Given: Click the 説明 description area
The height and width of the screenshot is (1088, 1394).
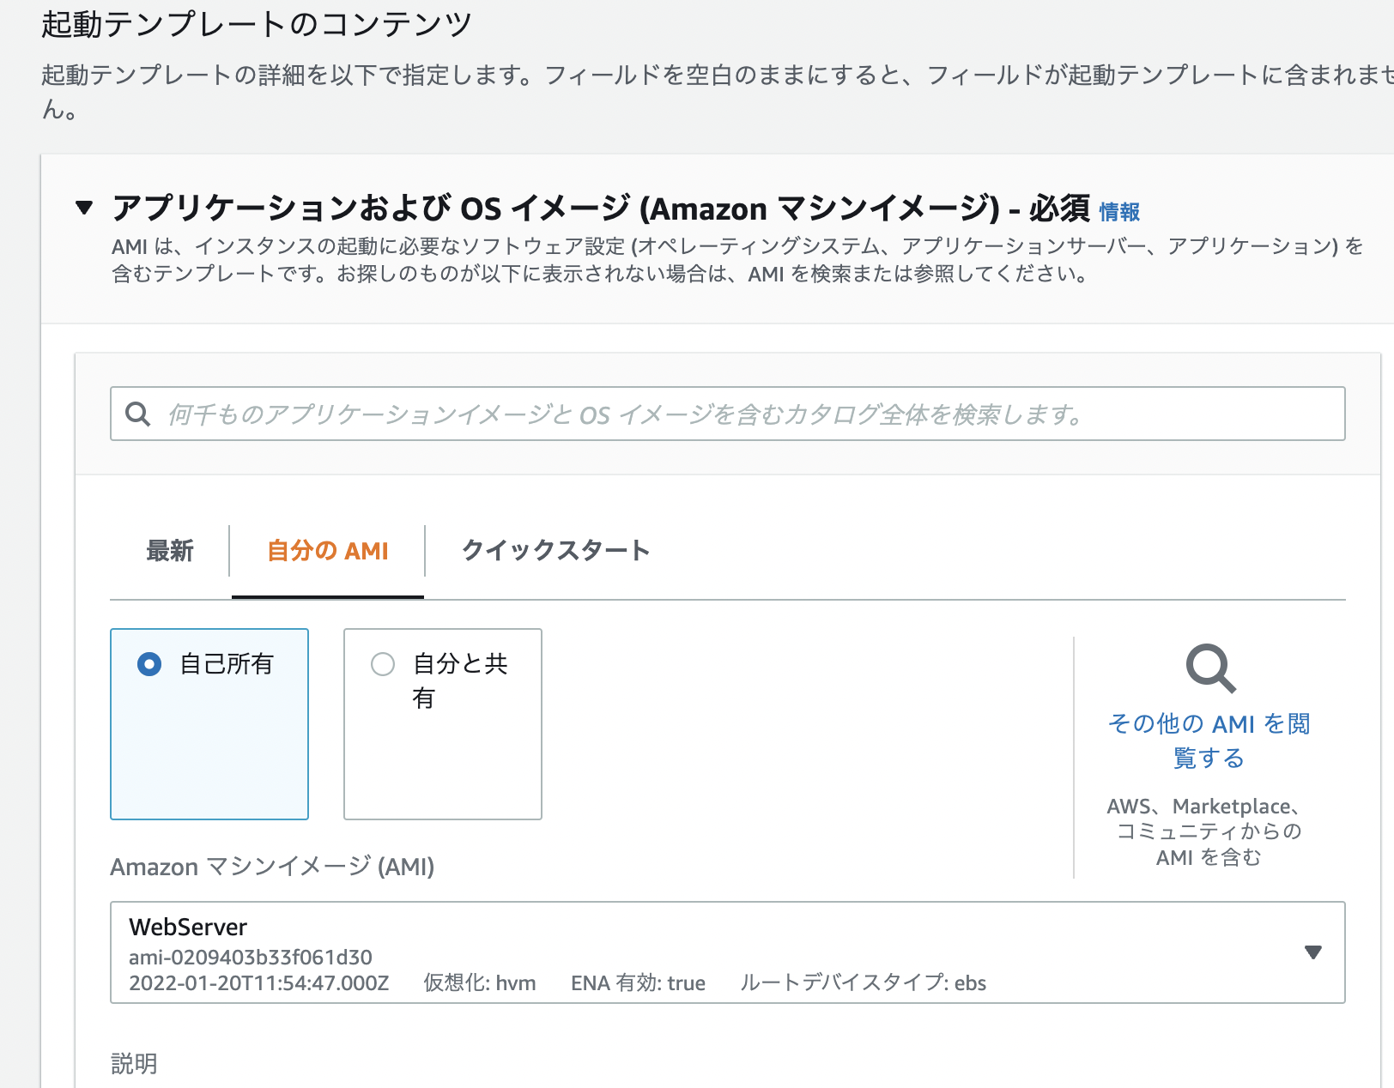Looking at the screenshot, I should click(133, 1063).
